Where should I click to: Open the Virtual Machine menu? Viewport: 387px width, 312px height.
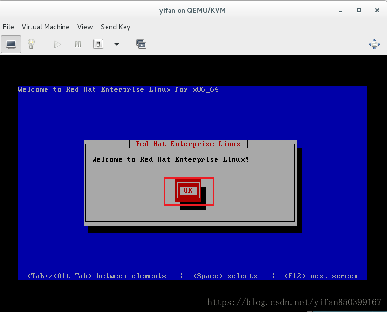coord(46,27)
